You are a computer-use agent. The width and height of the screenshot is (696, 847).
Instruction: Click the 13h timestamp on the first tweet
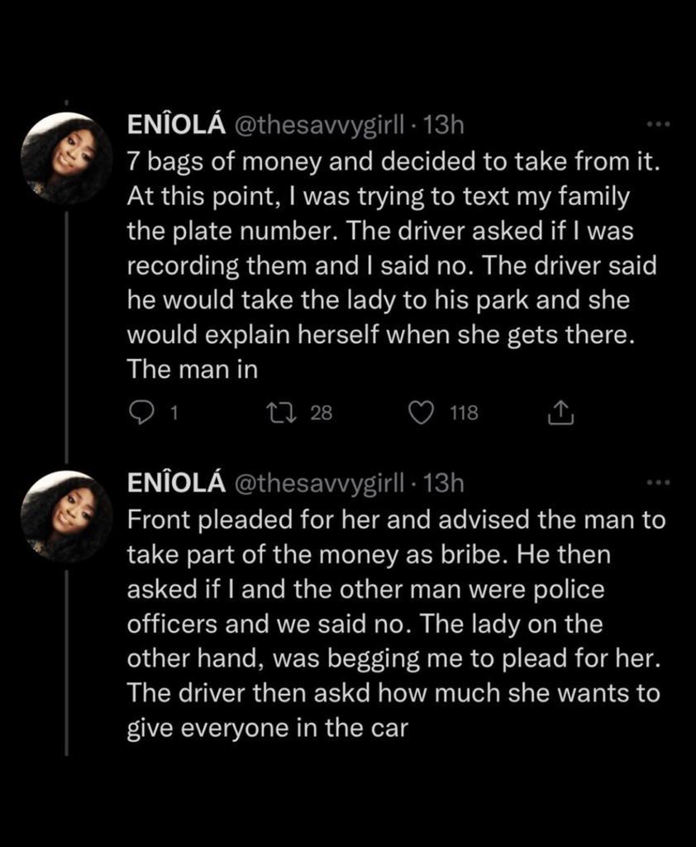443,126
